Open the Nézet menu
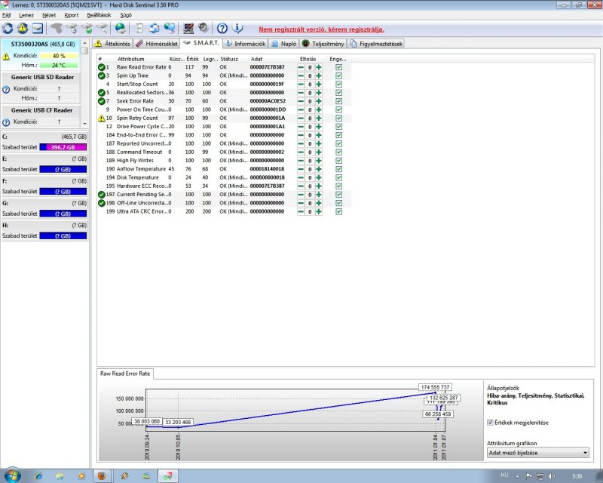 49,15
